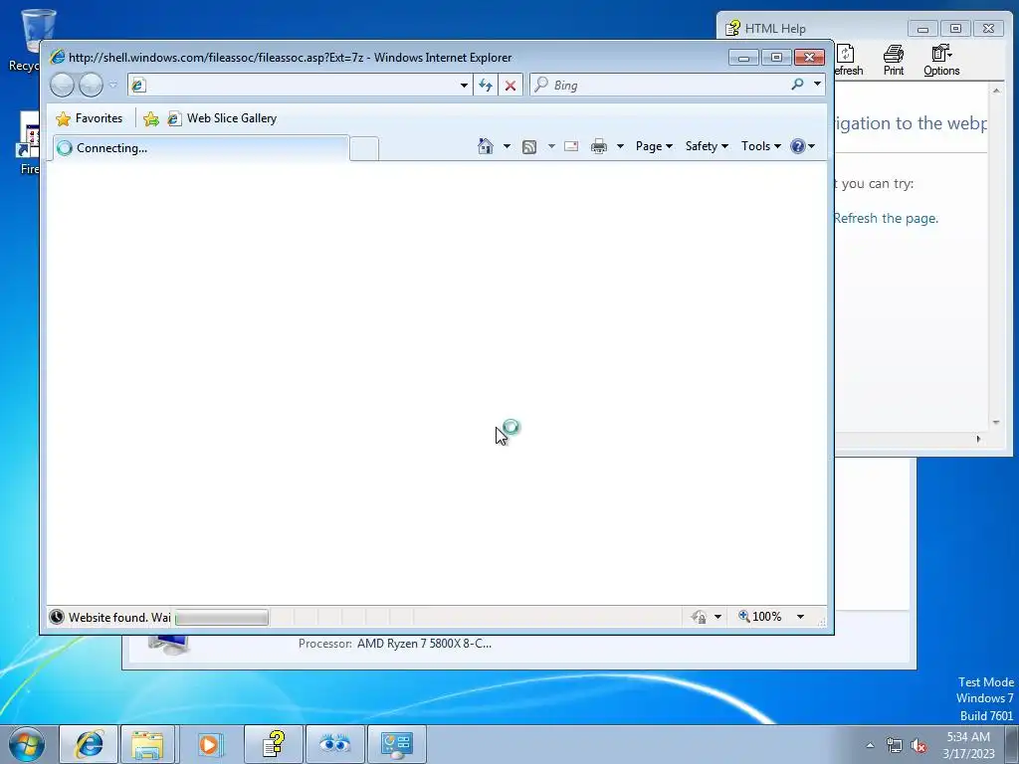Click the Add to Favorites Bar icon
The width and height of the screenshot is (1019, 764).
pyautogui.click(x=151, y=118)
